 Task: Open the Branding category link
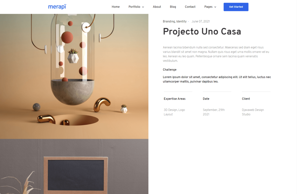coord(169,21)
